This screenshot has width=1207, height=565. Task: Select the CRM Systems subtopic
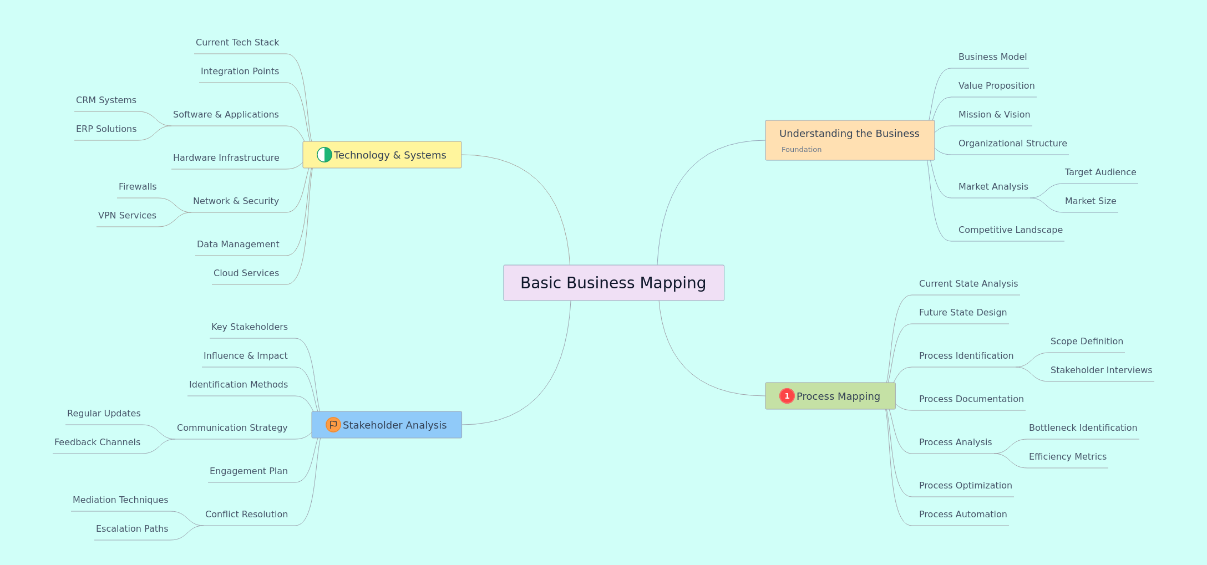pos(106,100)
